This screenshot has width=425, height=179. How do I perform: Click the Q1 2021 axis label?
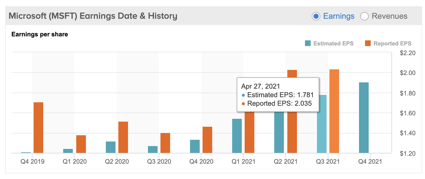(x=243, y=162)
